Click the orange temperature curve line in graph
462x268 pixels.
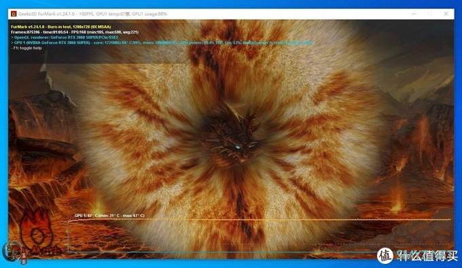pyautogui.click(x=260, y=220)
